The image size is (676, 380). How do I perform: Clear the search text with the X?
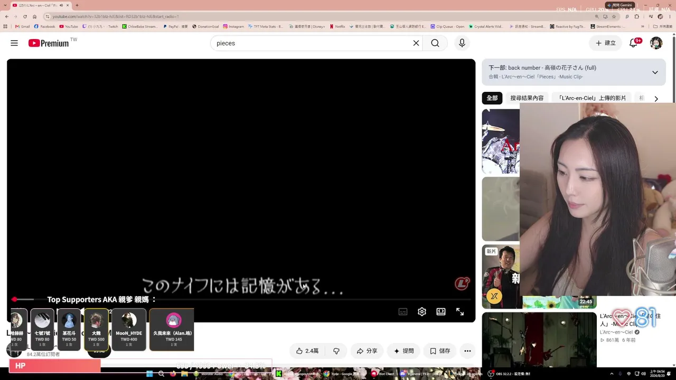tap(416, 43)
